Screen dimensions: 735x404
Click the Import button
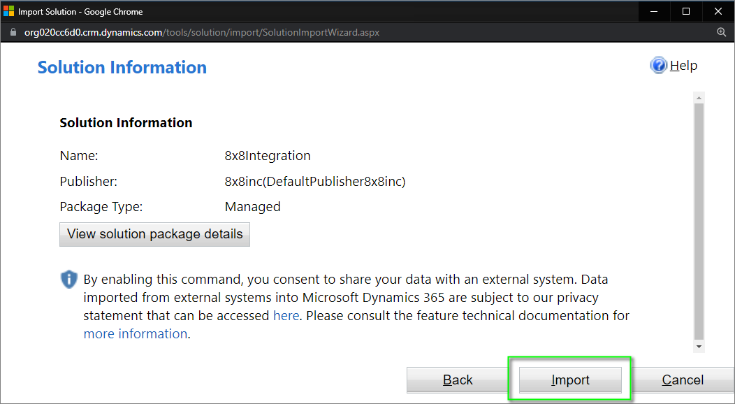click(570, 380)
